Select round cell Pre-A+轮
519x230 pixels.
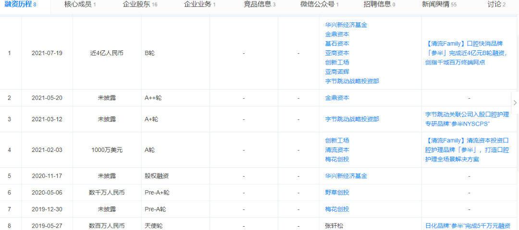157,192
